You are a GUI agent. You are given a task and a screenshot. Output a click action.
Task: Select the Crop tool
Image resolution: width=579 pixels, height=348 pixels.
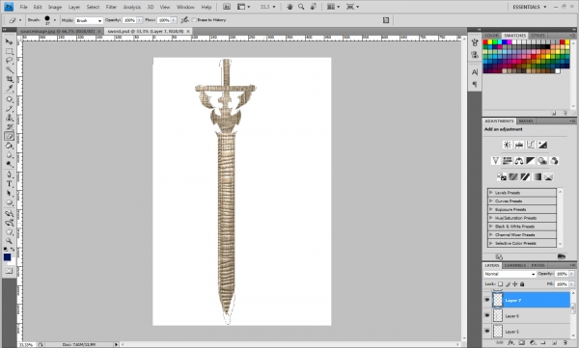(x=10, y=79)
